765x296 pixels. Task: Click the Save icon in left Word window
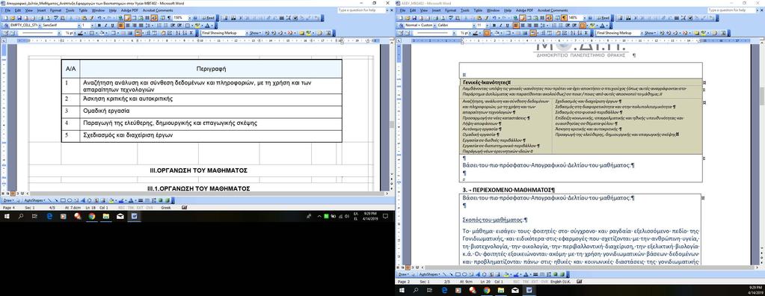click(x=19, y=18)
